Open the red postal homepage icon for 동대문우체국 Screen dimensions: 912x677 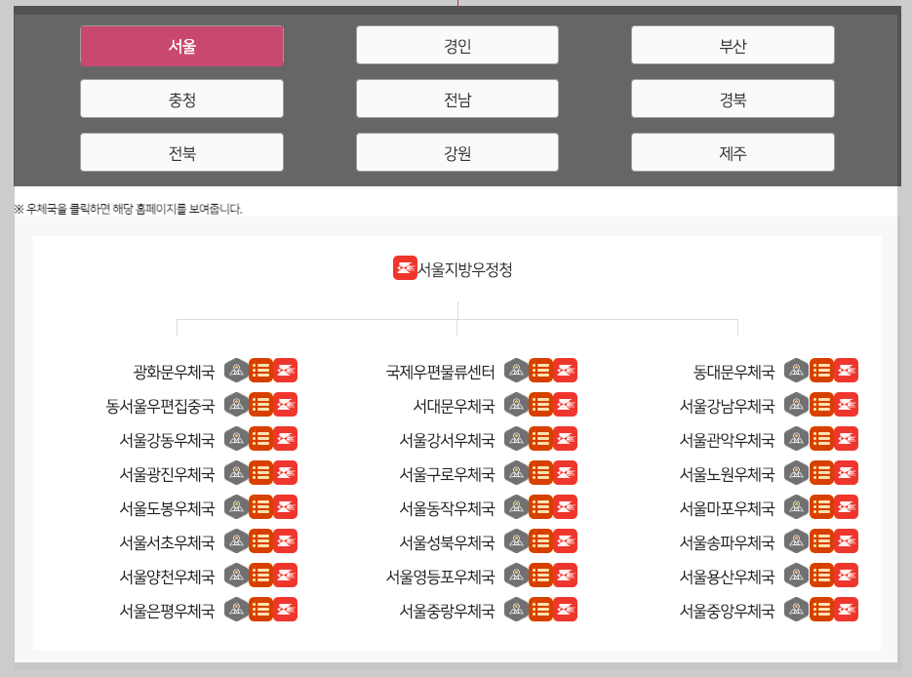point(847,370)
